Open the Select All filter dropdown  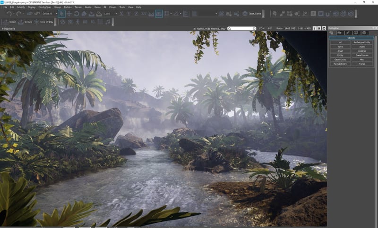pos(50,14)
